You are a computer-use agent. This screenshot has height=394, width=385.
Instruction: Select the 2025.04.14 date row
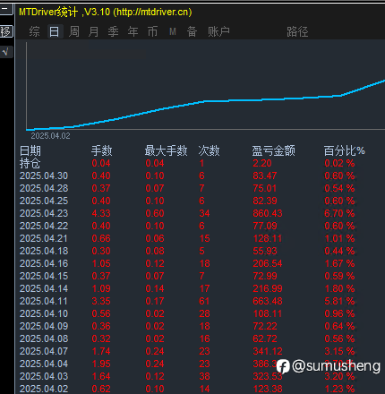44,288
